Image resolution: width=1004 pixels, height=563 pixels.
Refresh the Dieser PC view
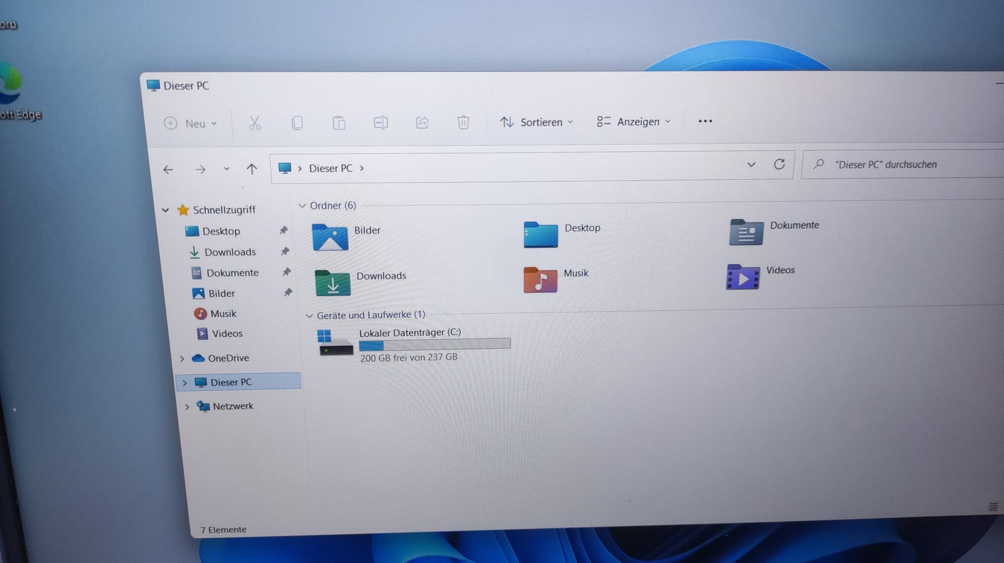coord(779,164)
